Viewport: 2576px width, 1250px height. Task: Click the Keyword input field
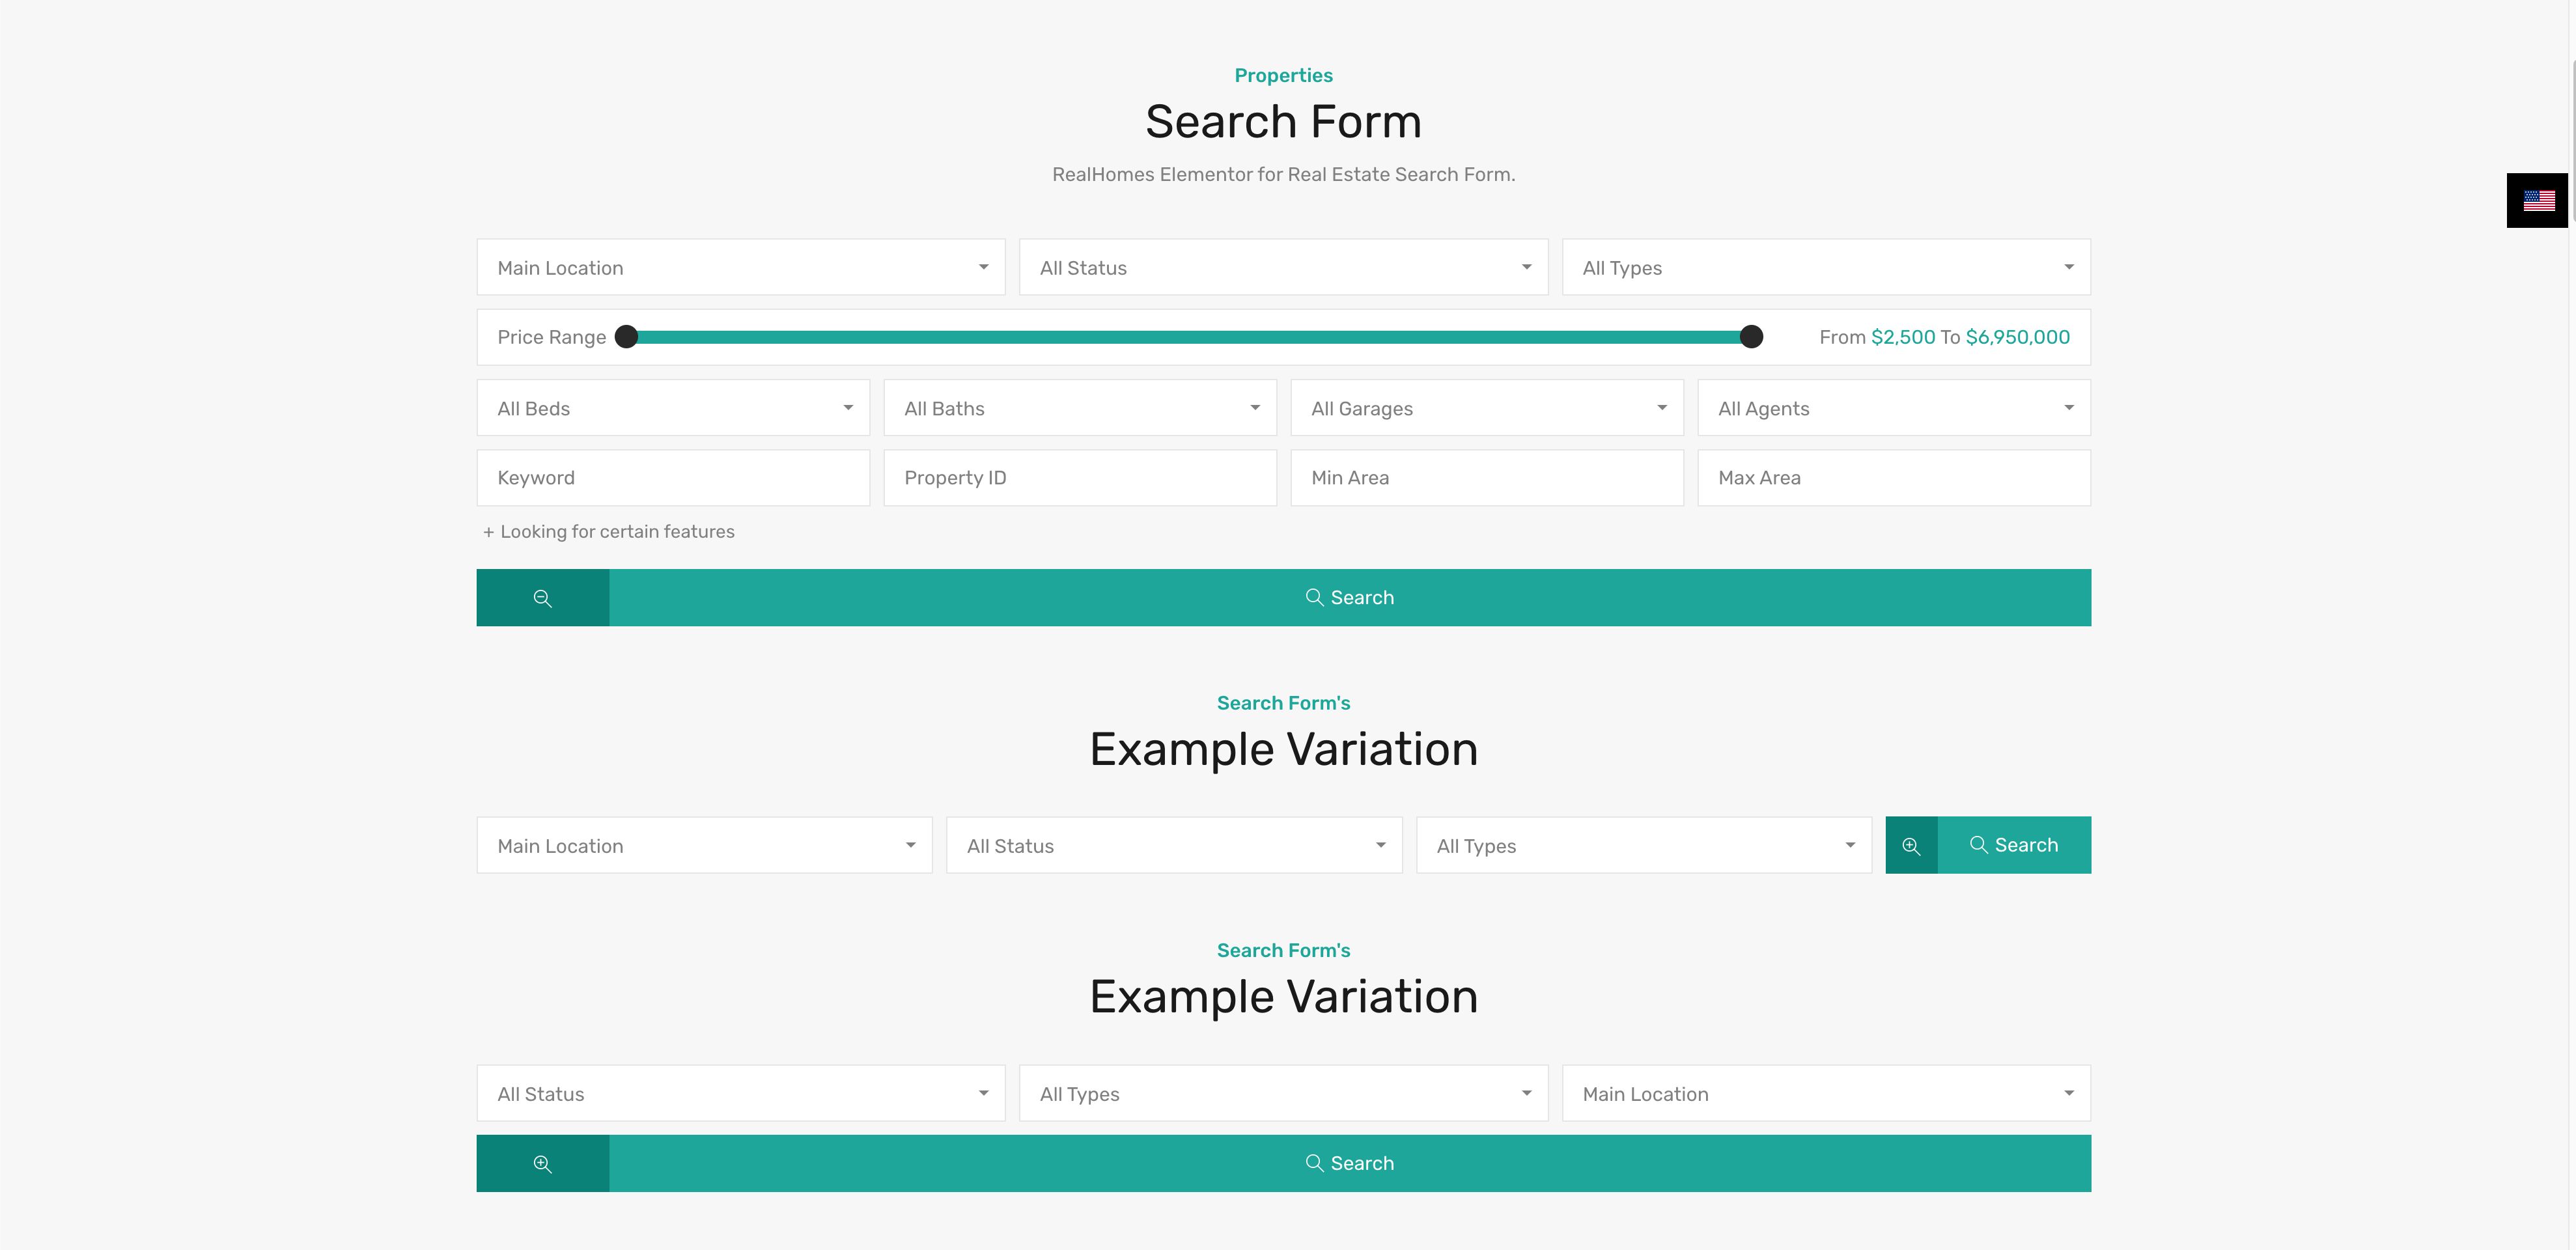point(673,478)
